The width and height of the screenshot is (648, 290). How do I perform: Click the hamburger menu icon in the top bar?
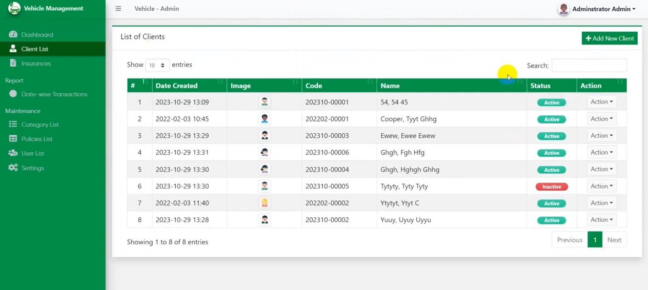point(118,9)
